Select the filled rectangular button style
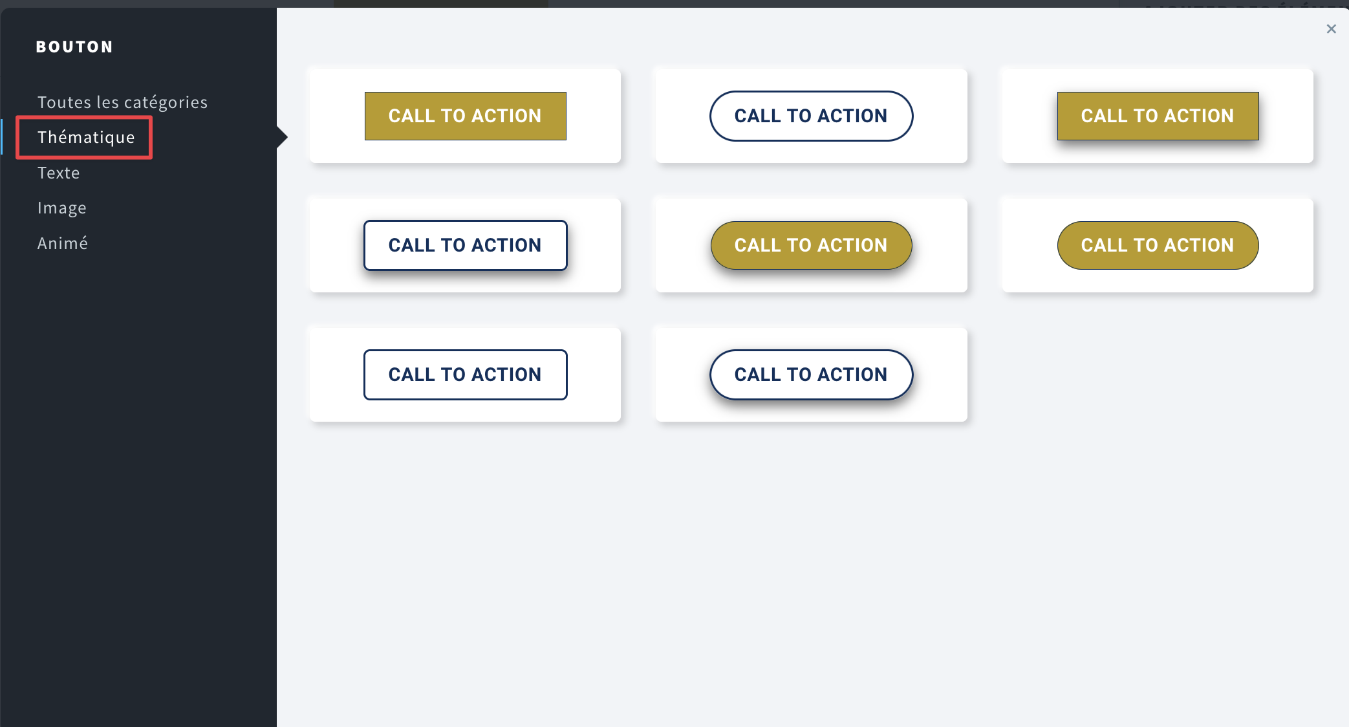The image size is (1349, 727). 464,116
